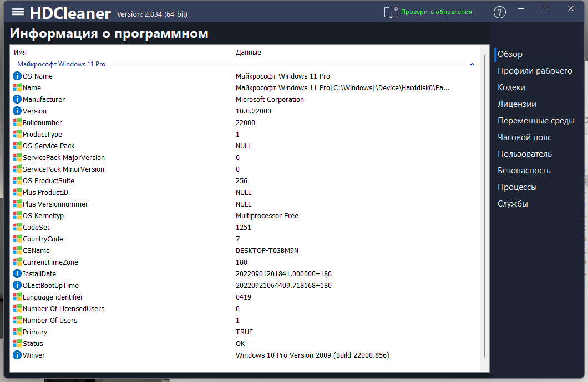Switch to Кодеки section
Image resolution: width=588 pixels, height=382 pixels.
(511, 87)
